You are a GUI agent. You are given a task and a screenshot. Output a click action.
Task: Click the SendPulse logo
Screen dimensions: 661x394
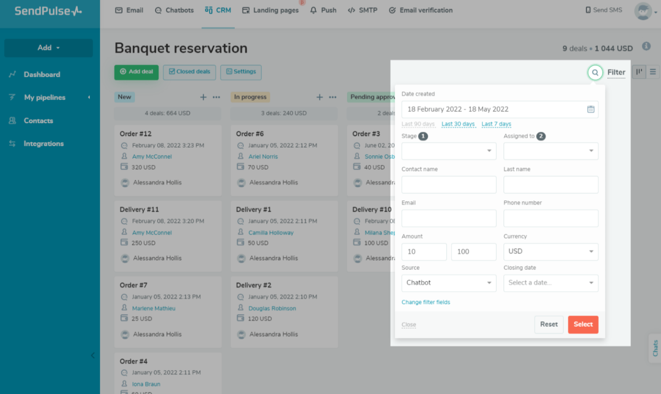(x=48, y=11)
